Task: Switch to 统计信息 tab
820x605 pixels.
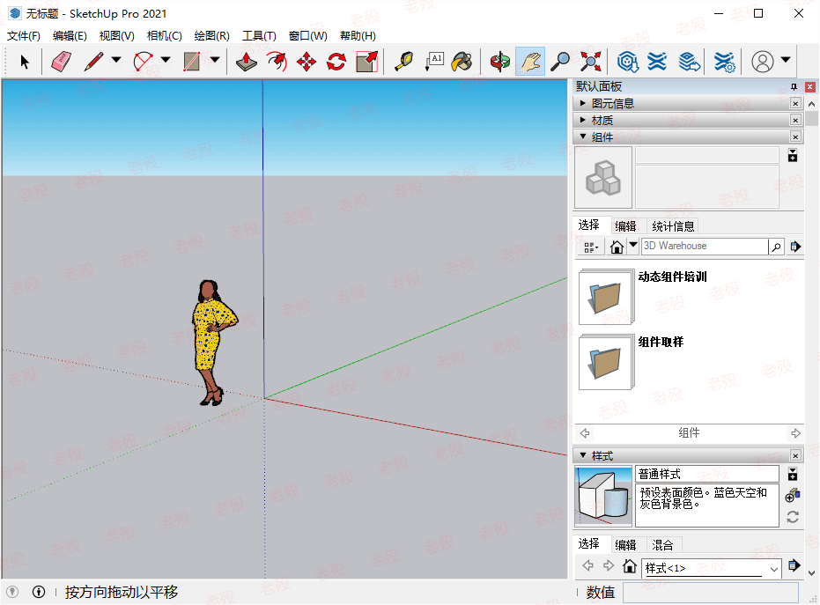Action: click(x=673, y=226)
